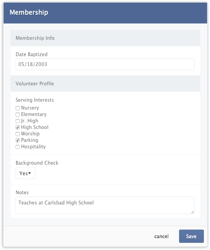Screen dimensions: 210x250
Task: Tick the Jr. High checkbox
Action: pos(18,121)
